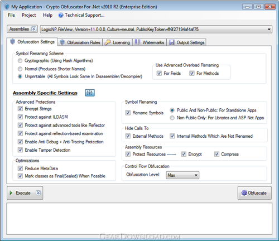Switch to Obfuscation Settings tab
This screenshot has width=279, height=241.
[32, 42]
